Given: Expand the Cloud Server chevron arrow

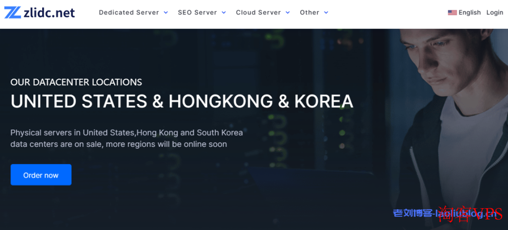Looking at the screenshot, I should (x=288, y=12).
